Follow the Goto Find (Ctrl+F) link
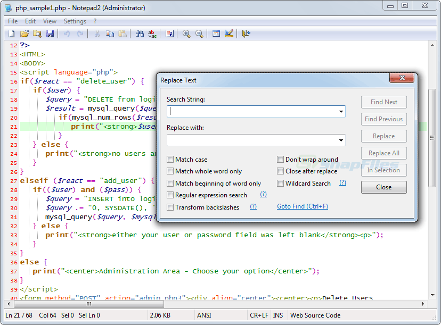The width and height of the screenshot is (441, 325). coord(303,206)
